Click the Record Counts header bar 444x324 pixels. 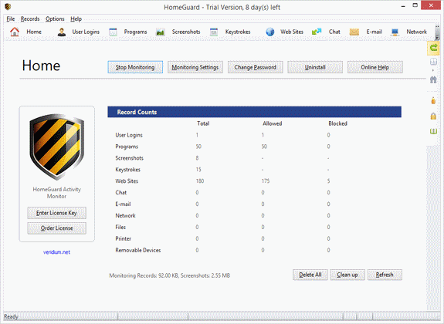tap(254, 112)
